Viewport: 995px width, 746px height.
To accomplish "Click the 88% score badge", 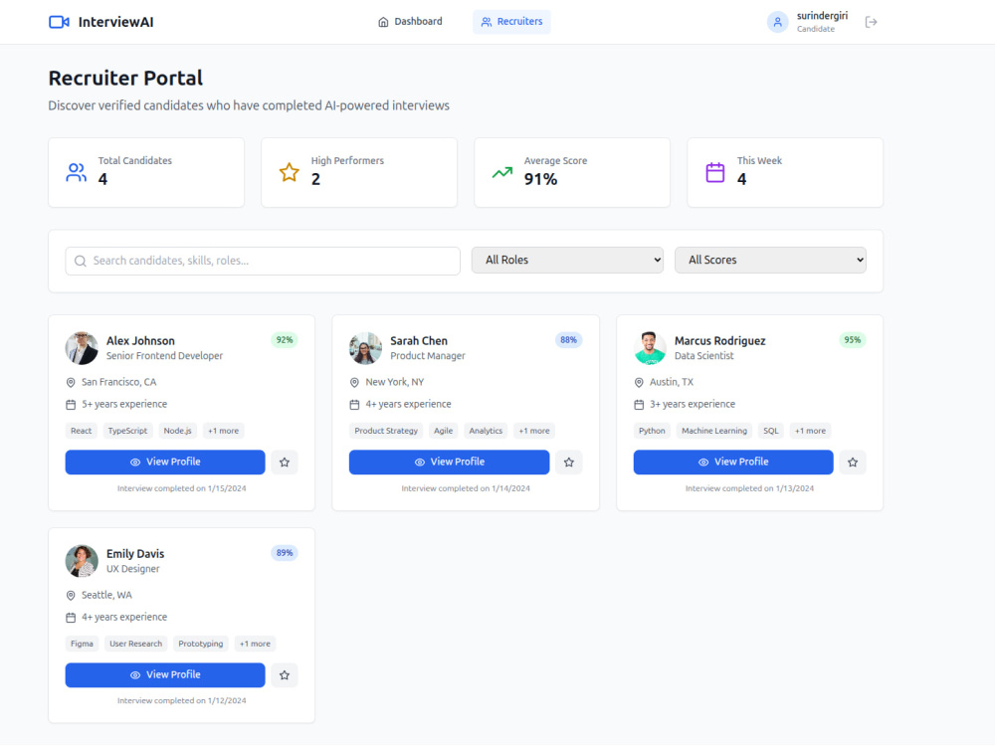I will pos(568,340).
